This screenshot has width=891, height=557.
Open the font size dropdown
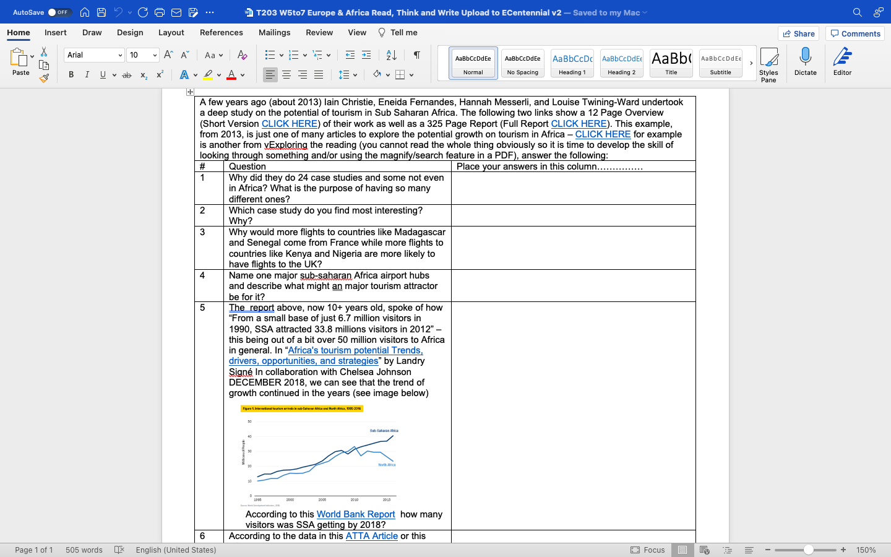(155, 55)
